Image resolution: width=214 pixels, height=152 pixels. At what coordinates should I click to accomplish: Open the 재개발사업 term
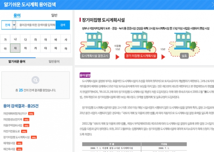pos(9,143)
